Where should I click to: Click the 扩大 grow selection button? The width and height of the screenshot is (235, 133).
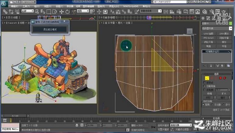[224, 94]
